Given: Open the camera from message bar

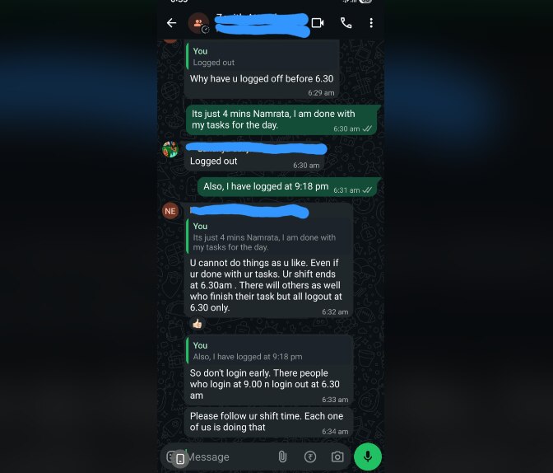Looking at the screenshot, I should [x=337, y=457].
